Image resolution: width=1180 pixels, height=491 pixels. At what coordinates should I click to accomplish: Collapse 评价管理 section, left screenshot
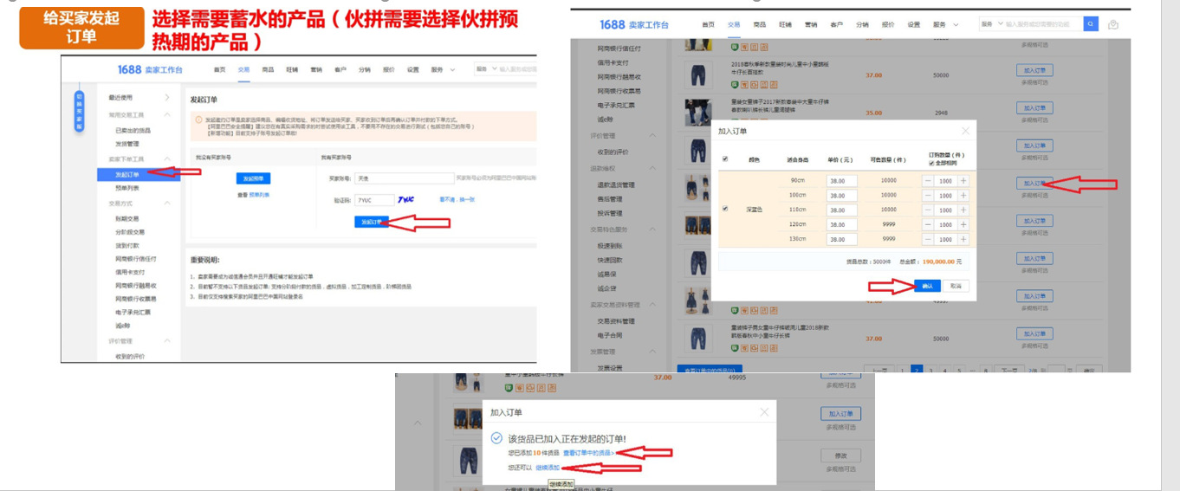[167, 341]
